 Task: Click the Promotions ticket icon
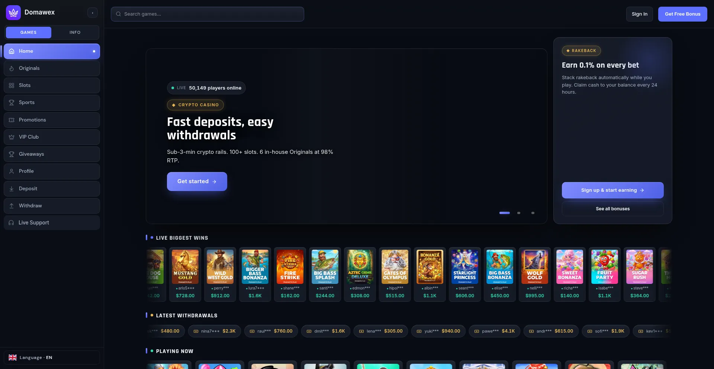pos(12,120)
